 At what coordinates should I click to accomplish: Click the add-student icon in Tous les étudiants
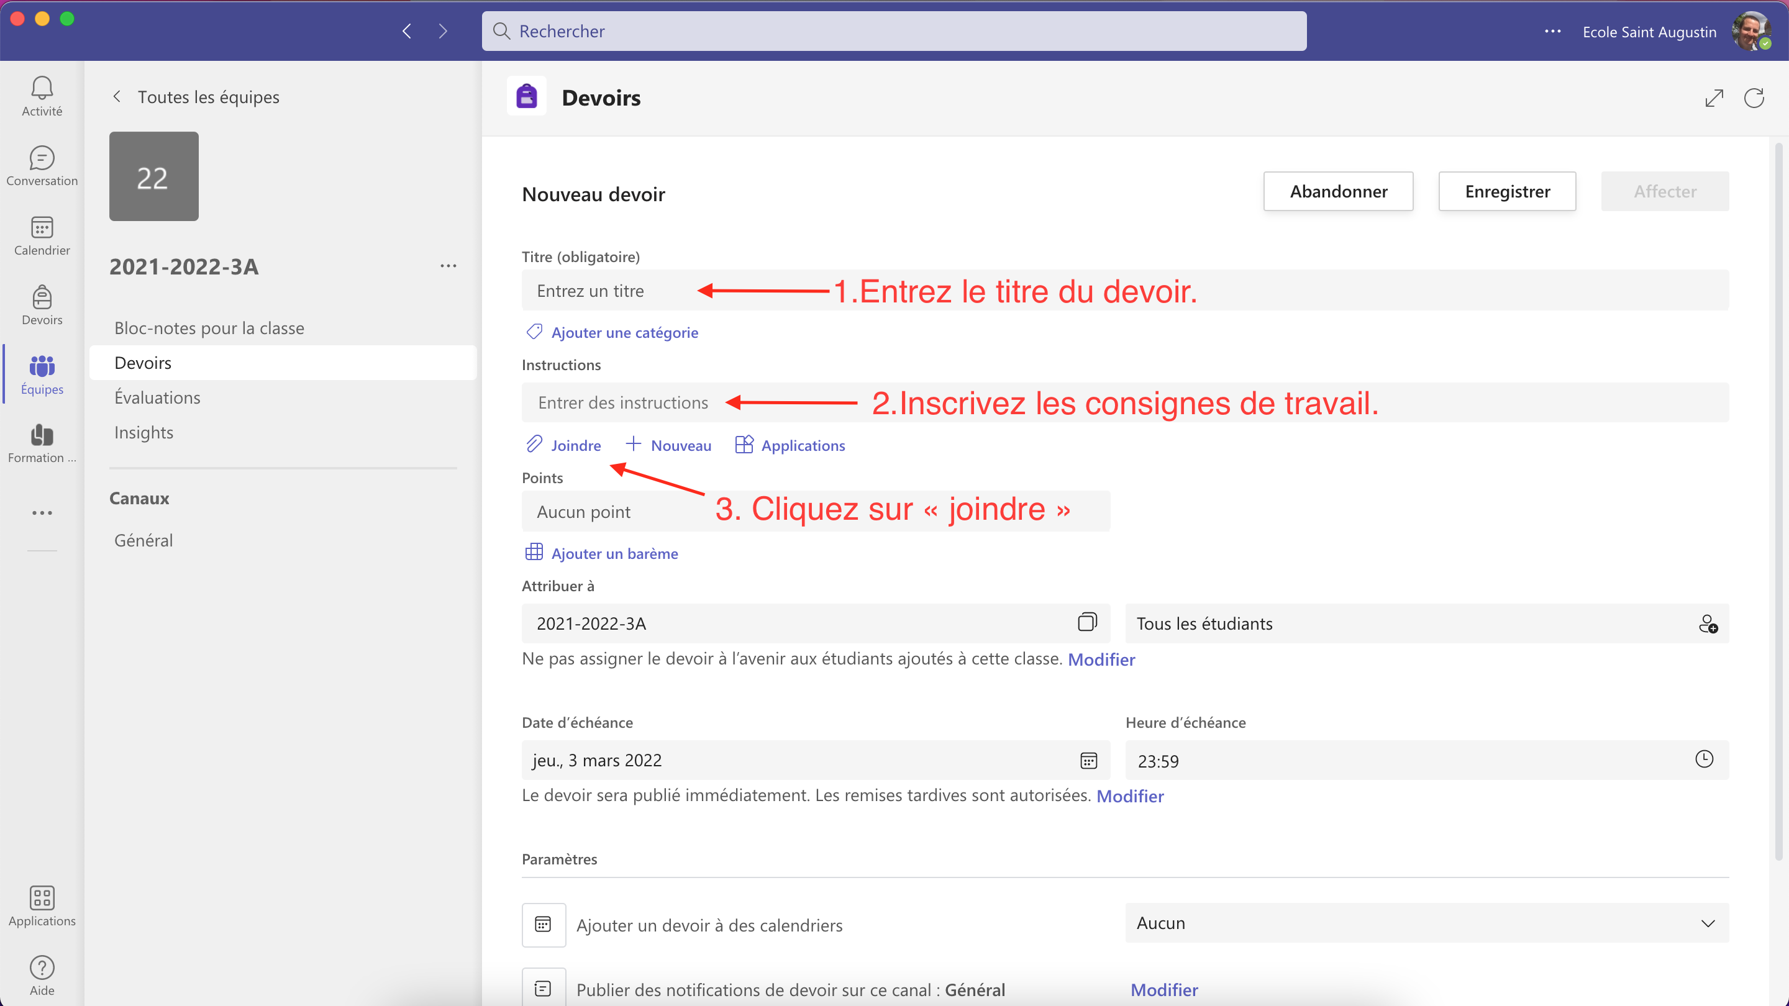(1708, 623)
